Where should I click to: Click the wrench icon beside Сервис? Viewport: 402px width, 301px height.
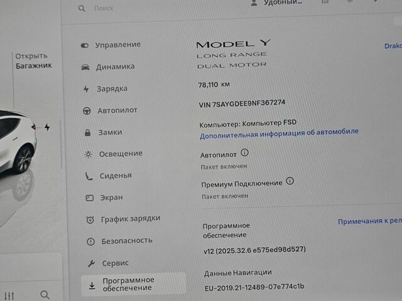tap(91, 263)
